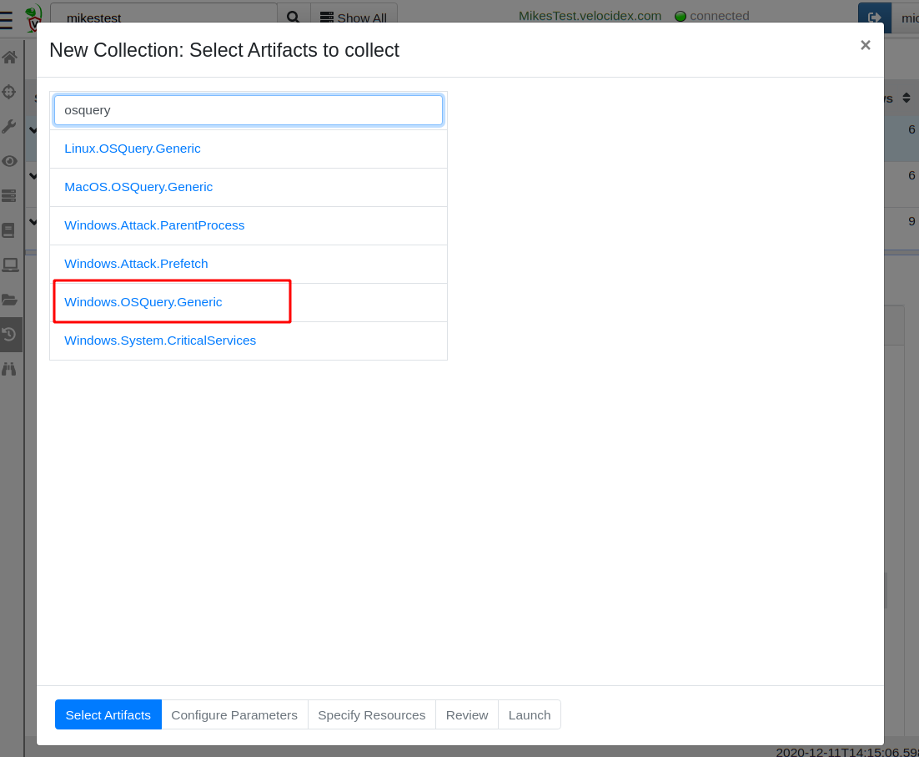919x757 pixels.
Task: Click the eye icon in the sidebar
Action: (x=10, y=161)
